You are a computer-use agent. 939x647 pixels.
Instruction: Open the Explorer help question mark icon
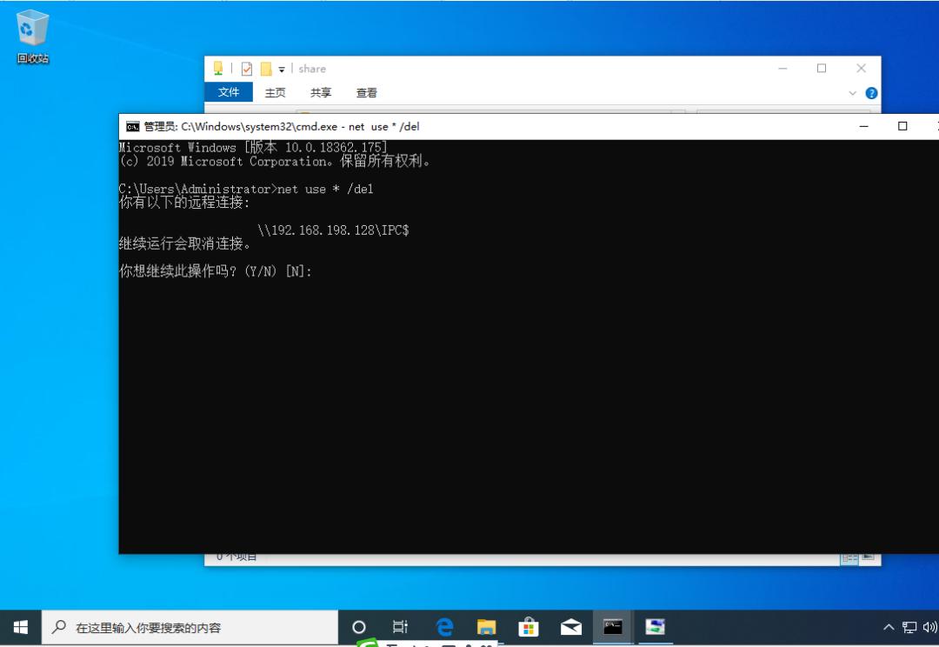(871, 93)
